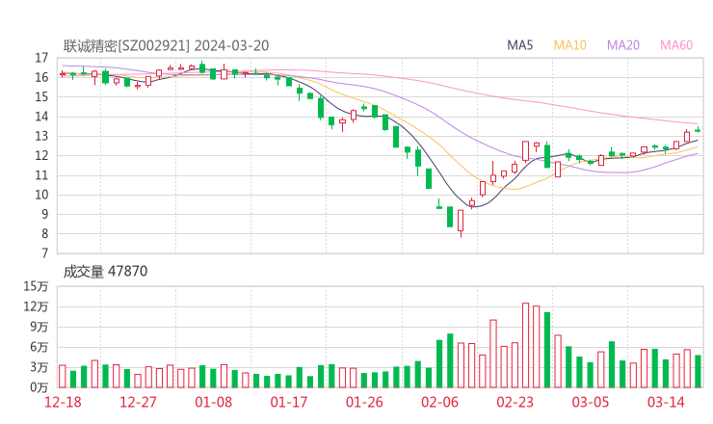Click the 6万 volume axis label
The image size is (713, 424).
(x=40, y=347)
